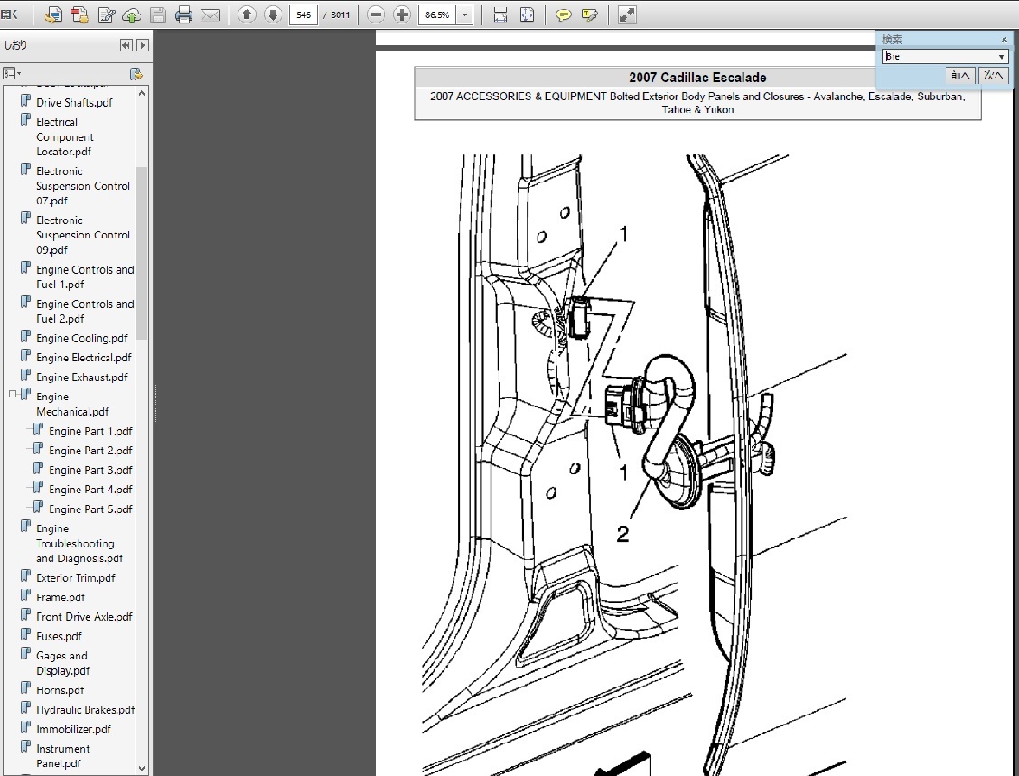Viewport: 1019px width, 776px height.
Task: Click the bookmarks scrollbar up arrow
Action: 142,93
